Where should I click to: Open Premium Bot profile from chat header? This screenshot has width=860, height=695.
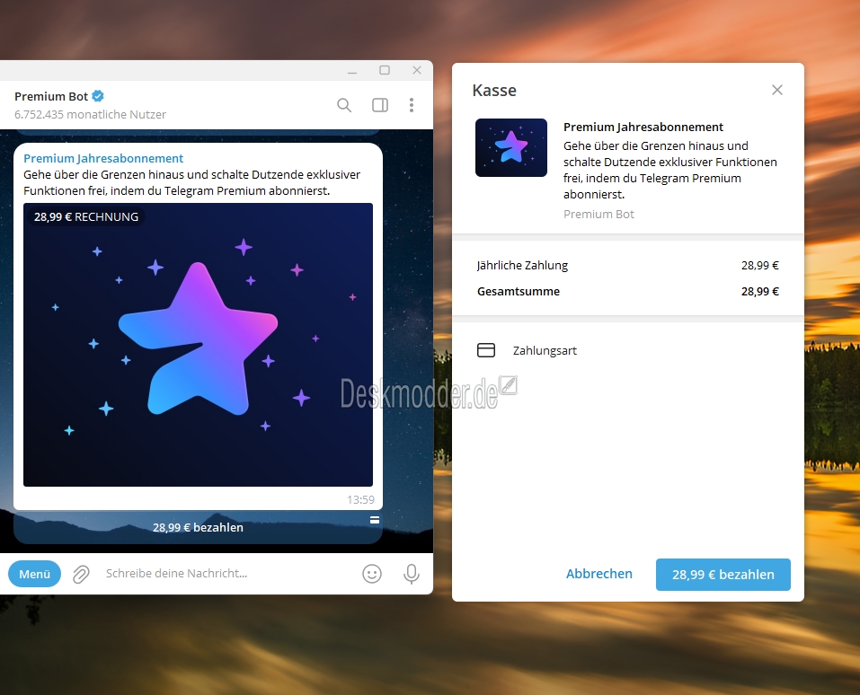coord(51,96)
